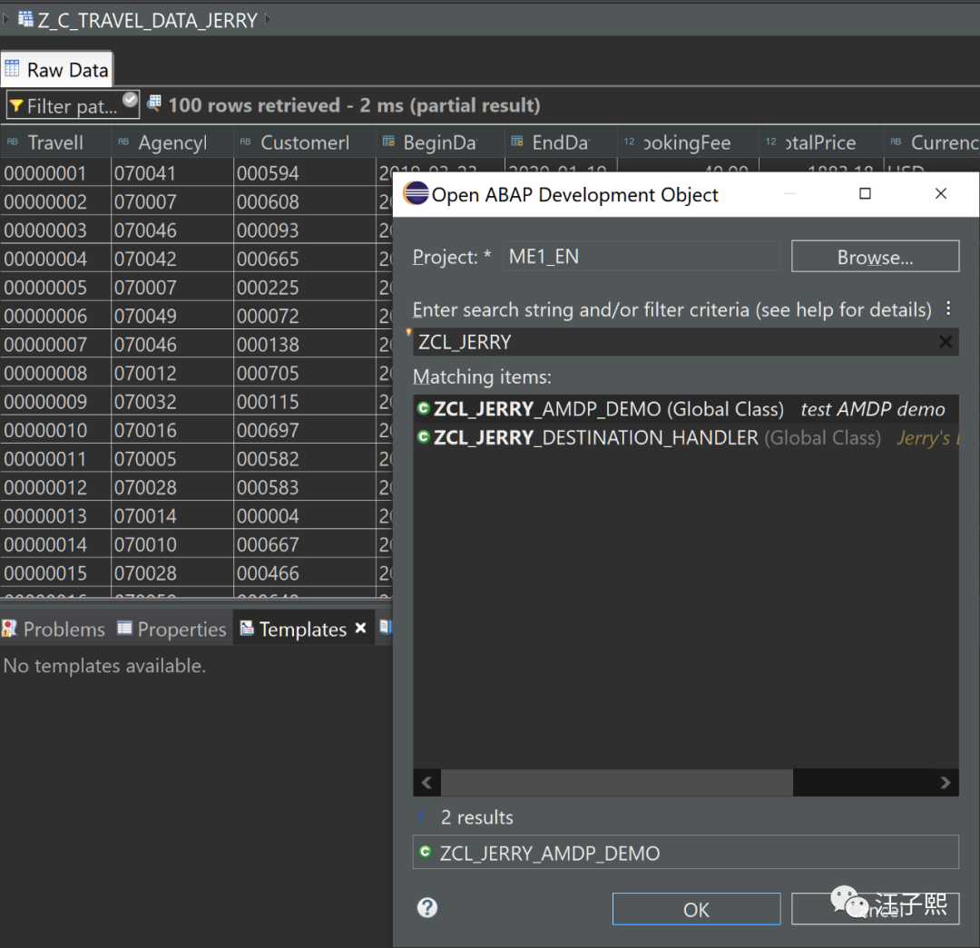
Task: Click the AgencyID column header
Action: coord(172,142)
